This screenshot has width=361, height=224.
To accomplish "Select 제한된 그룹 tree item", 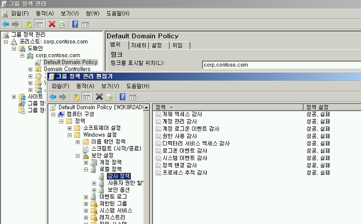I will tap(113, 204).
